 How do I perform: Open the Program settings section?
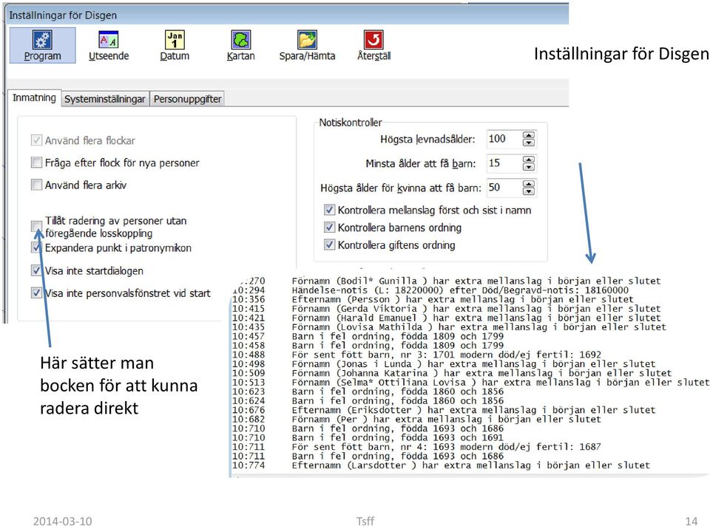coord(42,45)
